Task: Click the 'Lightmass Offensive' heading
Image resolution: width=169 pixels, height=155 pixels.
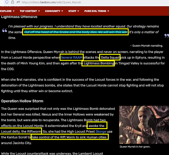Action: (19, 17)
